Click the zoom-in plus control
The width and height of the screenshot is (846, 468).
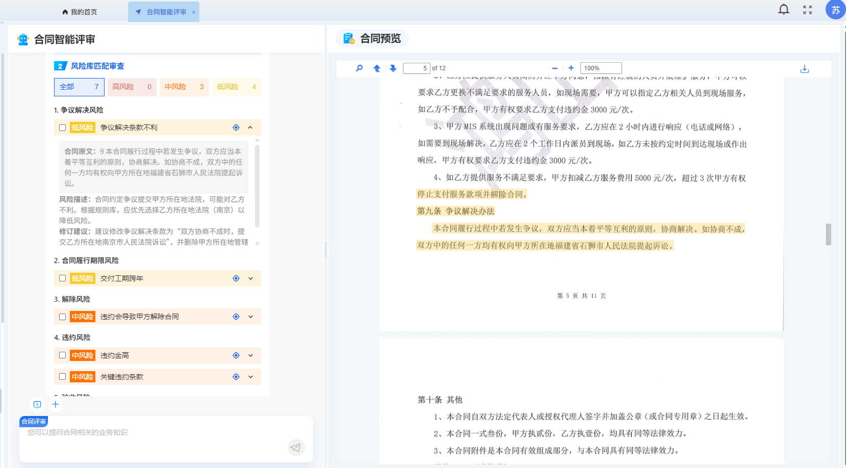tap(571, 68)
